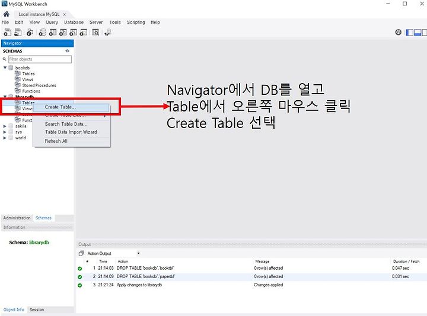Click the world database icon
Viewport: 427px width, 316px height.
(x=11, y=138)
